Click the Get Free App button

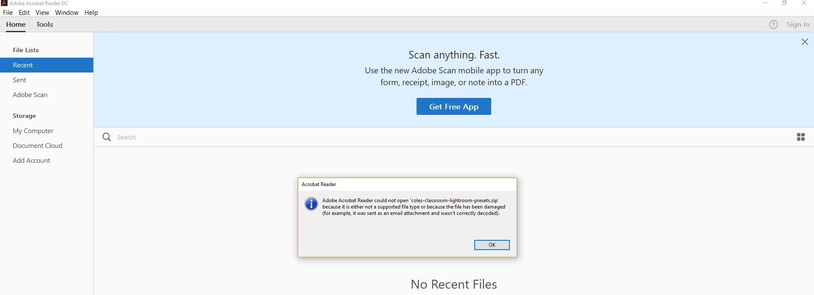[454, 106]
